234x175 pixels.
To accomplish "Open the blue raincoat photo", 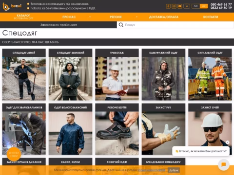I will coord(70,133).
